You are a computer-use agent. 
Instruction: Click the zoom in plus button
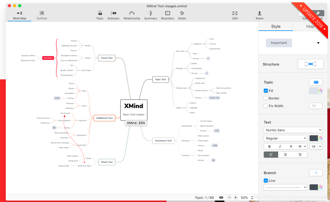pyautogui.click(x=236, y=198)
